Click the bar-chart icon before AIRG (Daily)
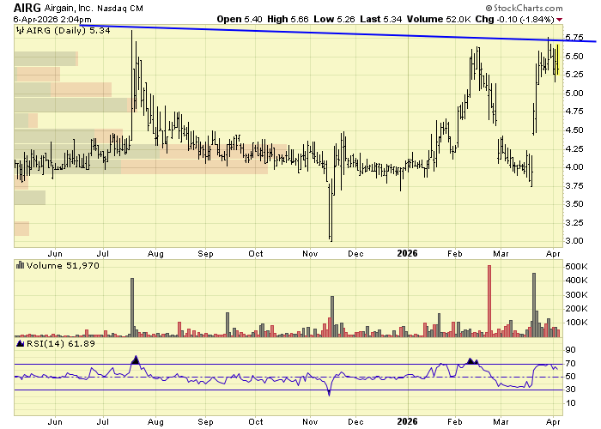 click(x=20, y=30)
